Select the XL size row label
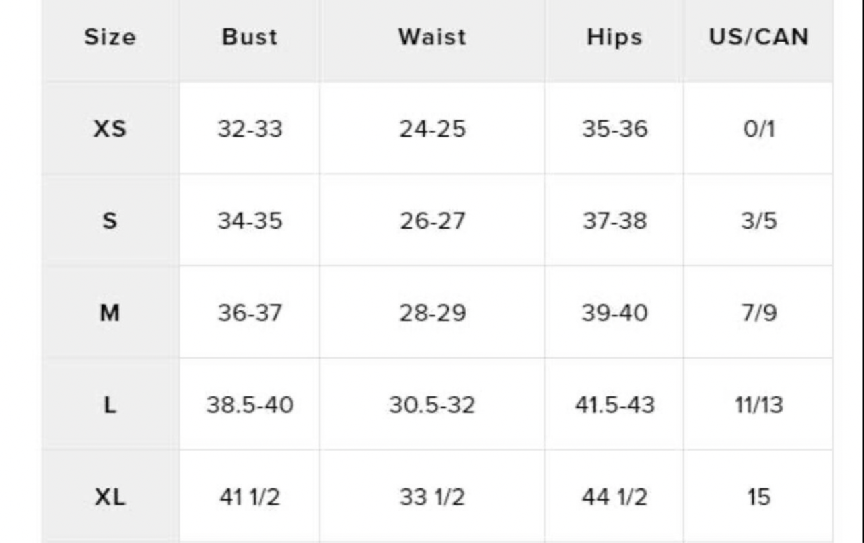 (110, 497)
